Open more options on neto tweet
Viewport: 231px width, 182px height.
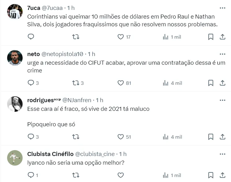(x=222, y=54)
